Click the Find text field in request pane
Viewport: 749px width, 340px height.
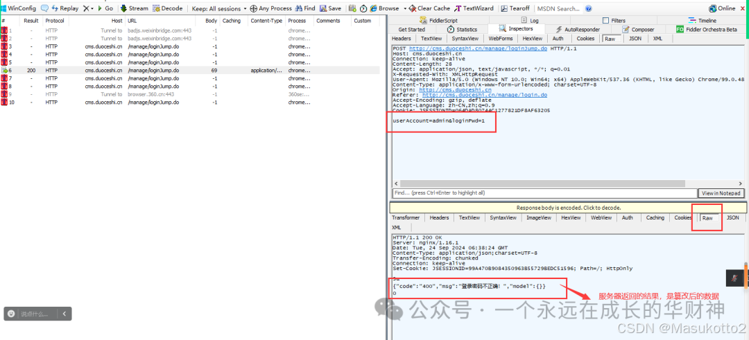coord(544,193)
